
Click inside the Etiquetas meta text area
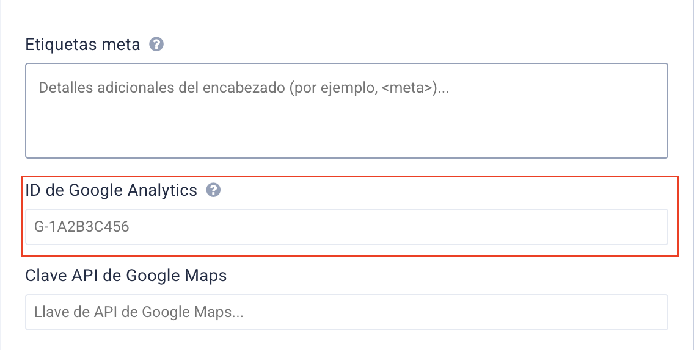346,110
